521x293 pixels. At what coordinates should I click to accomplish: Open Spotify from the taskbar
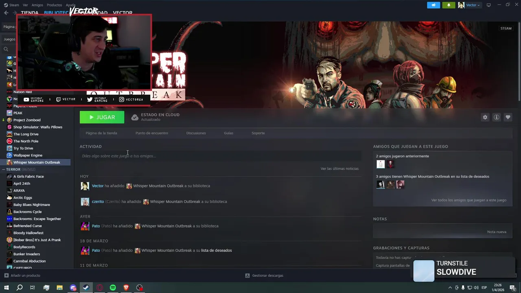click(113, 288)
